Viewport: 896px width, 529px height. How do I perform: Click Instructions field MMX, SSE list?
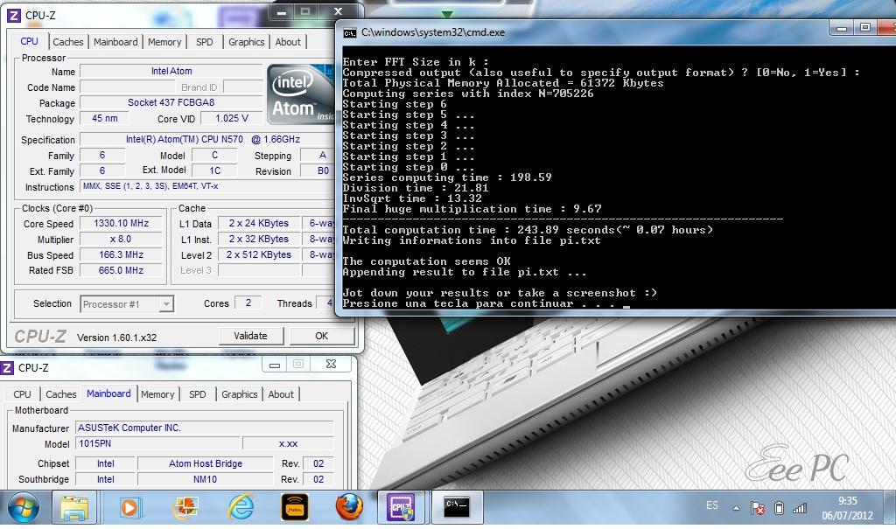(207, 186)
